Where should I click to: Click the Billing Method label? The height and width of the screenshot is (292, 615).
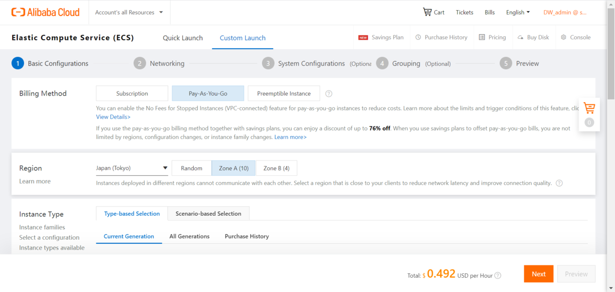click(x=43, y=94)
